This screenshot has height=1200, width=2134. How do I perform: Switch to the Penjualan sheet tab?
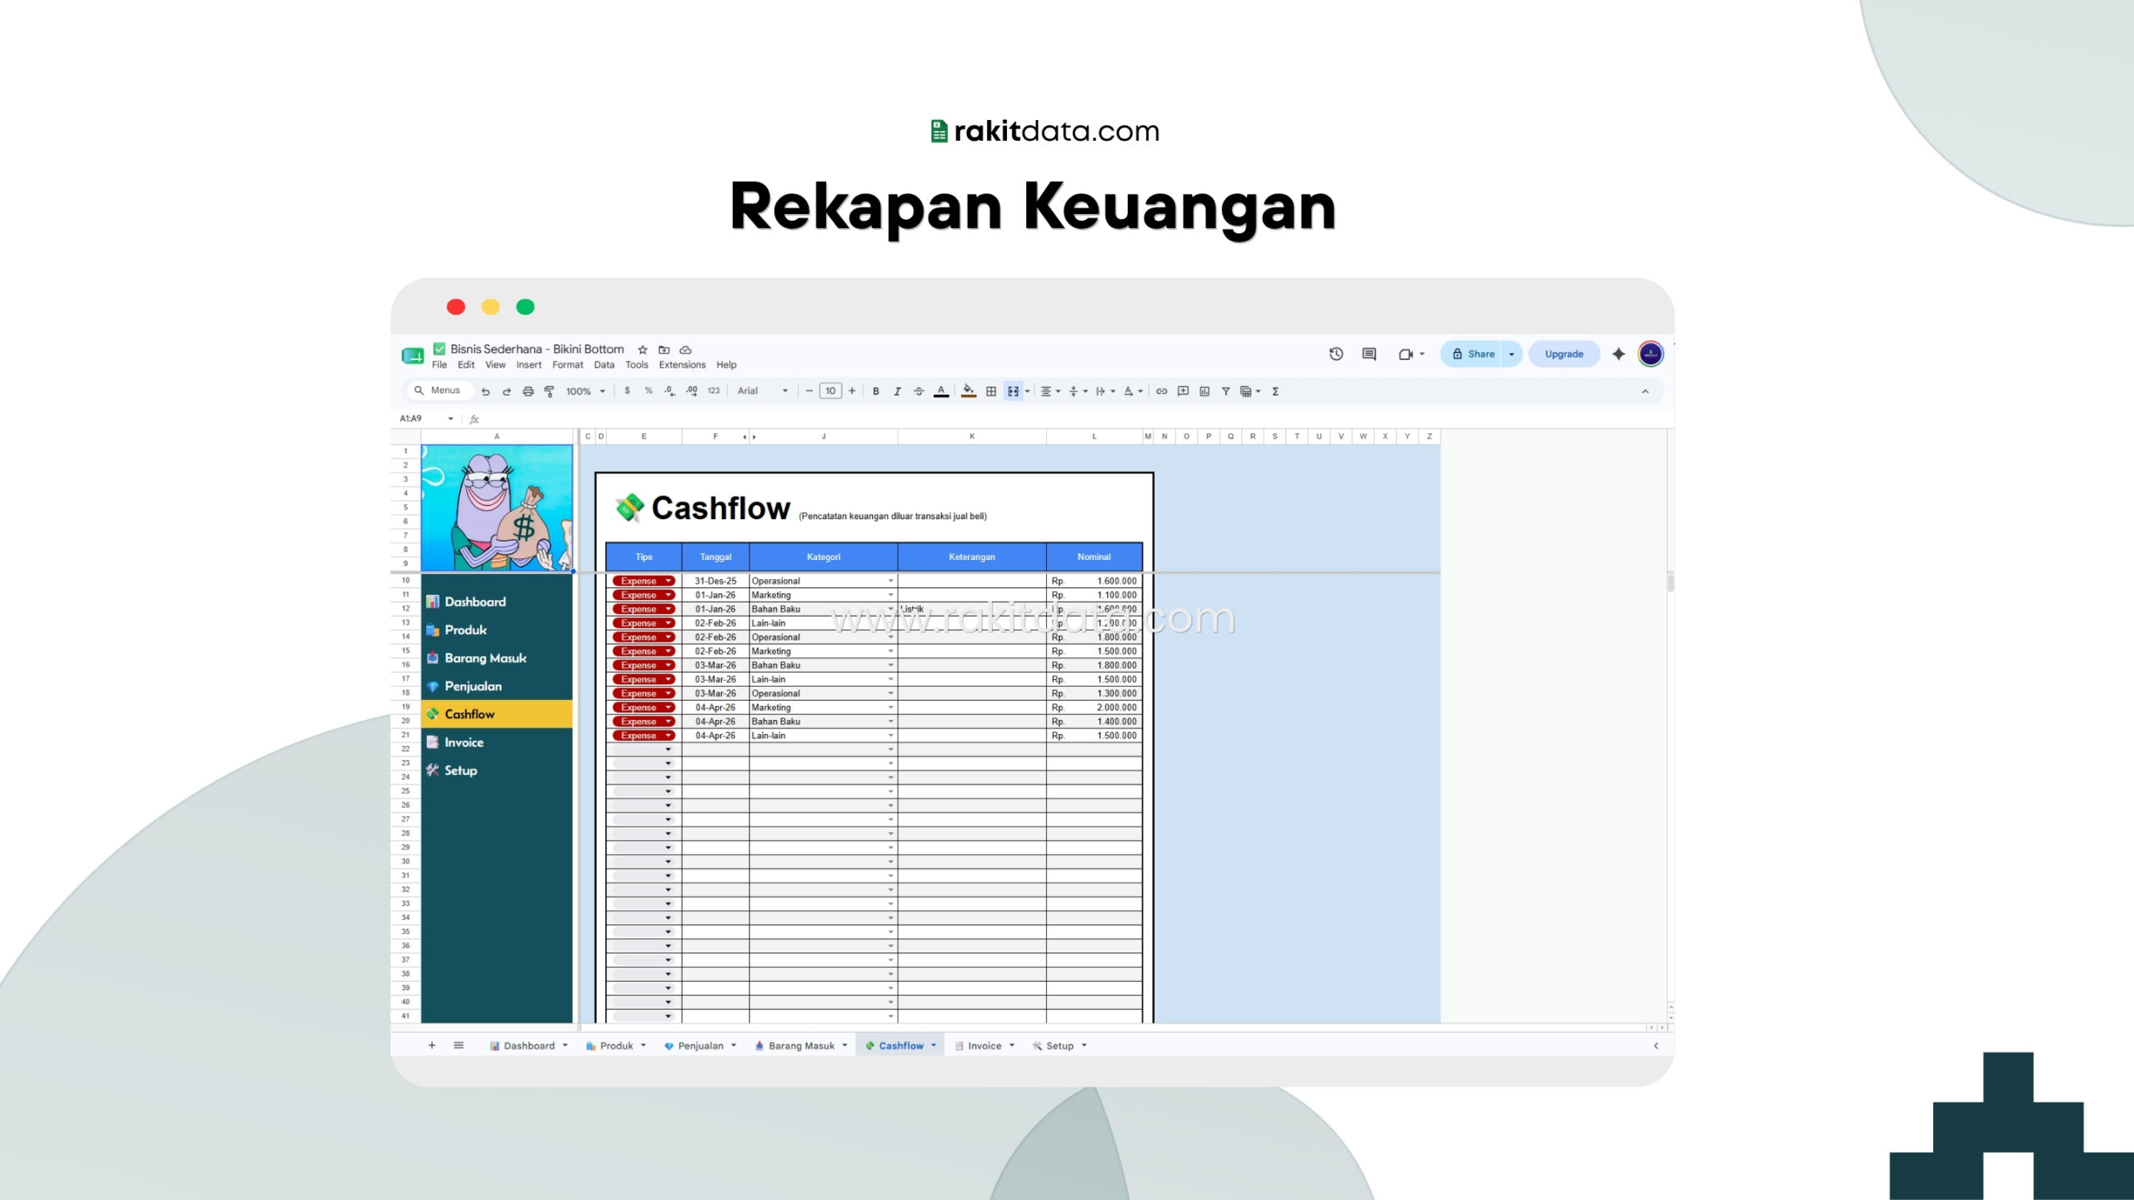pos(700,1046)
